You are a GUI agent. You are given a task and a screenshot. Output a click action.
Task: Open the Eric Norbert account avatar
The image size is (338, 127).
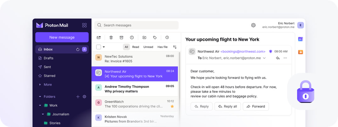point(300,25)
